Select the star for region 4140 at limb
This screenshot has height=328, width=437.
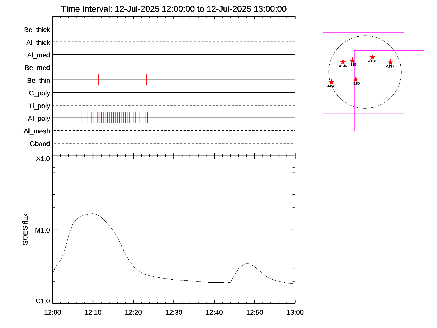(331, 82)
